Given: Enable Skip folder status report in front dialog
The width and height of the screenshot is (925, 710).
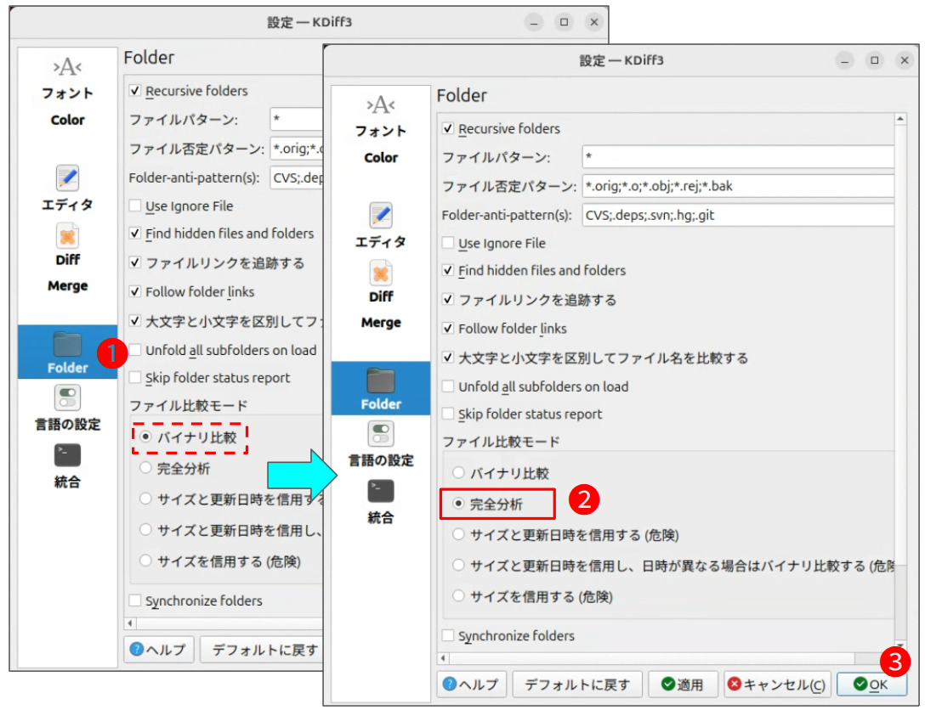Looking at the screenshot, I should click(x=449, y=414).
